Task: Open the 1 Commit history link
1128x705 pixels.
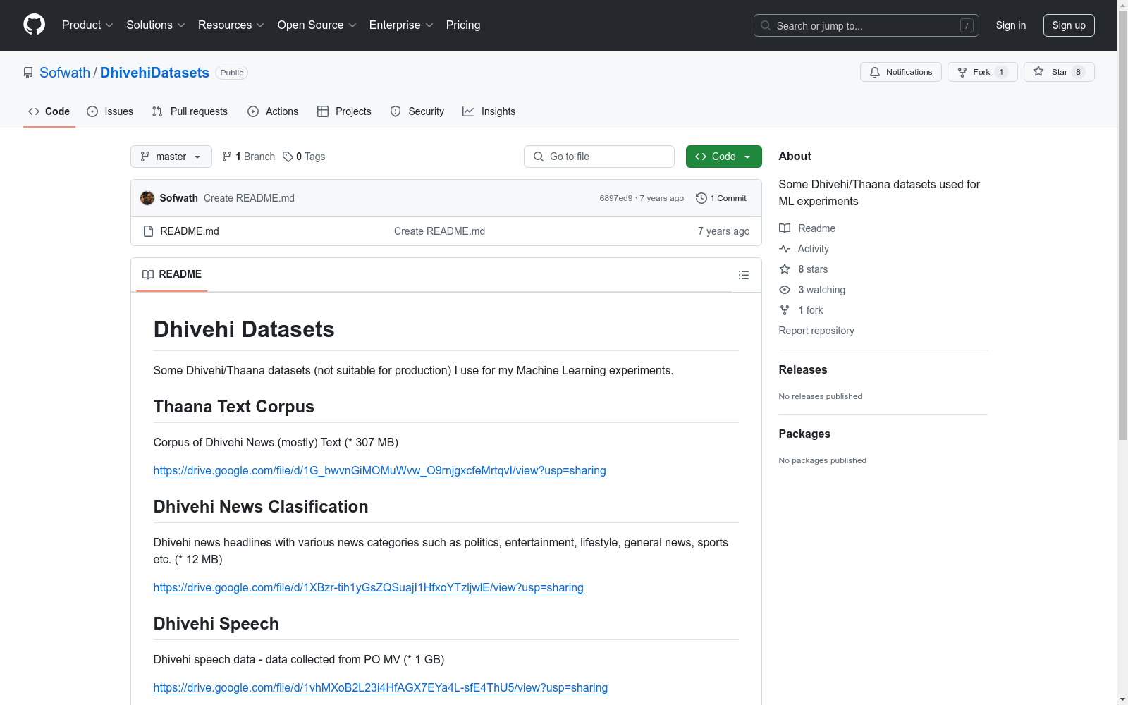Action: [x=721, y=198]
